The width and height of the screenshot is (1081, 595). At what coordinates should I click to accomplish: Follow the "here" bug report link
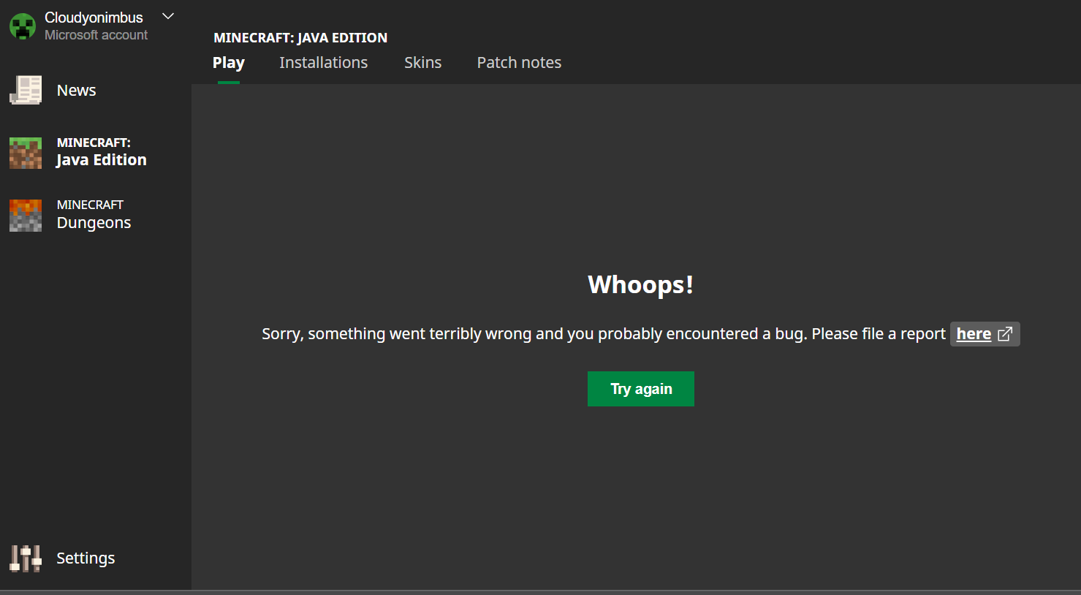coord(974,334)
